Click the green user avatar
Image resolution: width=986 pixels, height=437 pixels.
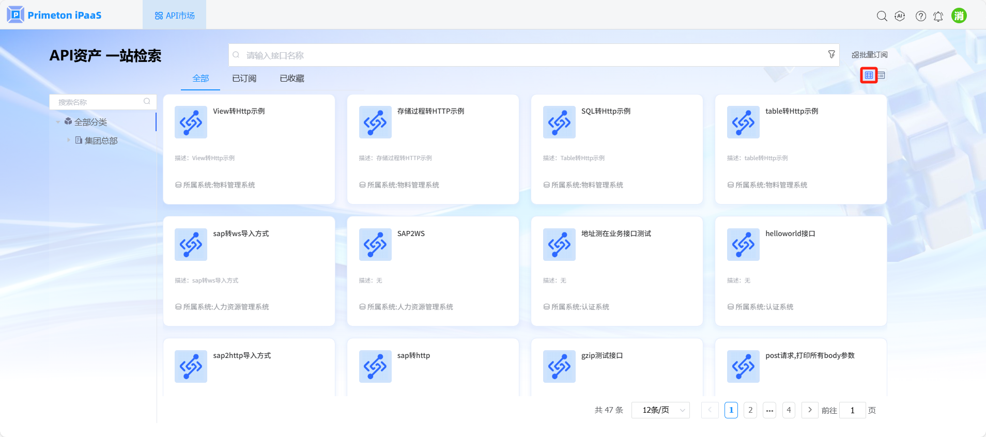pyautogui.click(x=959, y=15)
